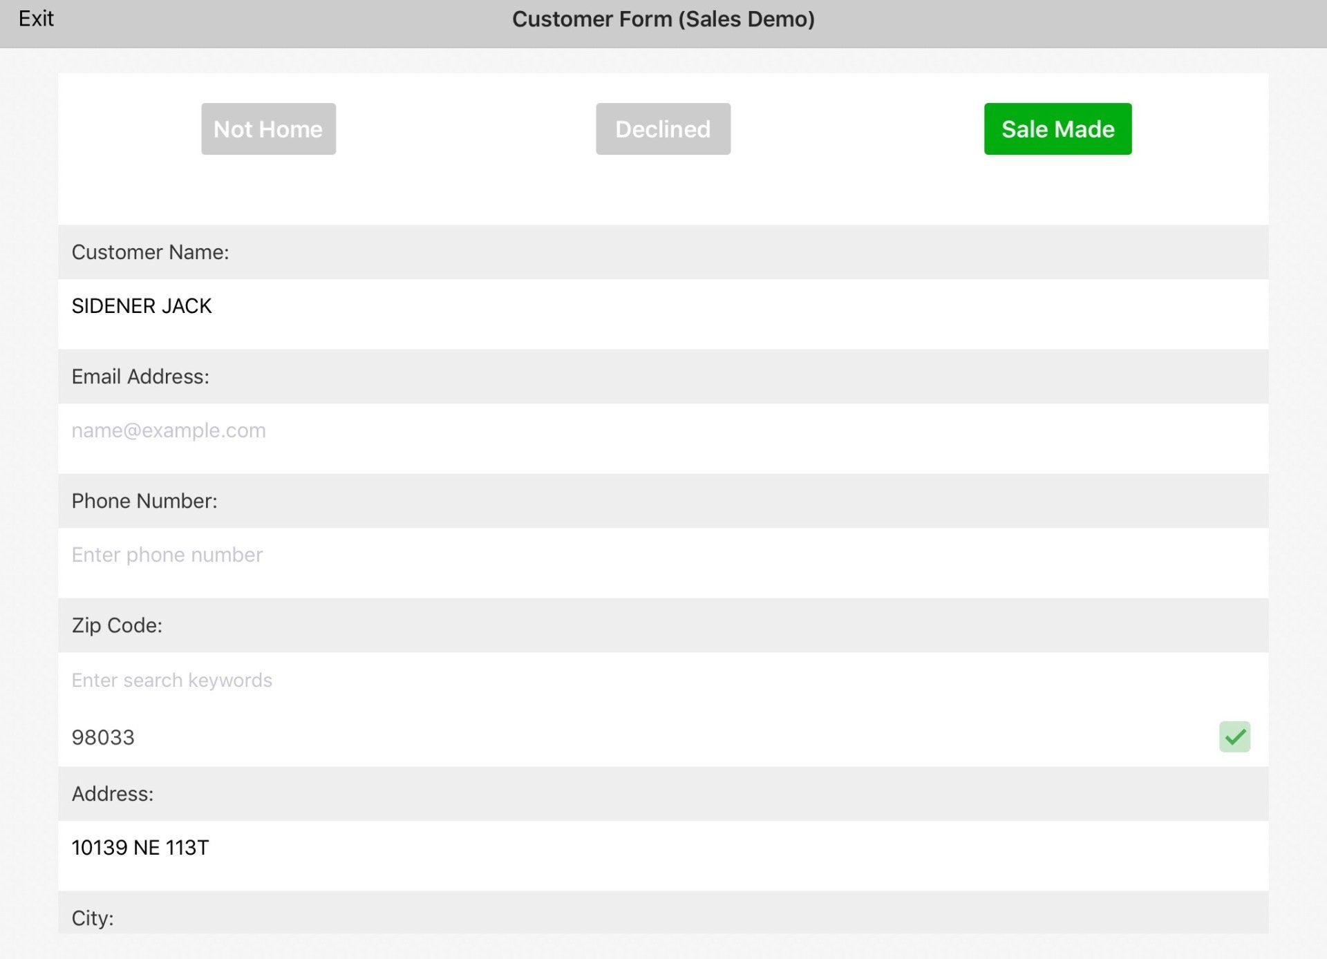Viewport: 1327px width, 959px height.
Task: Click the Customer Name label
Action: pyautogui.click(x=150, y=252)
